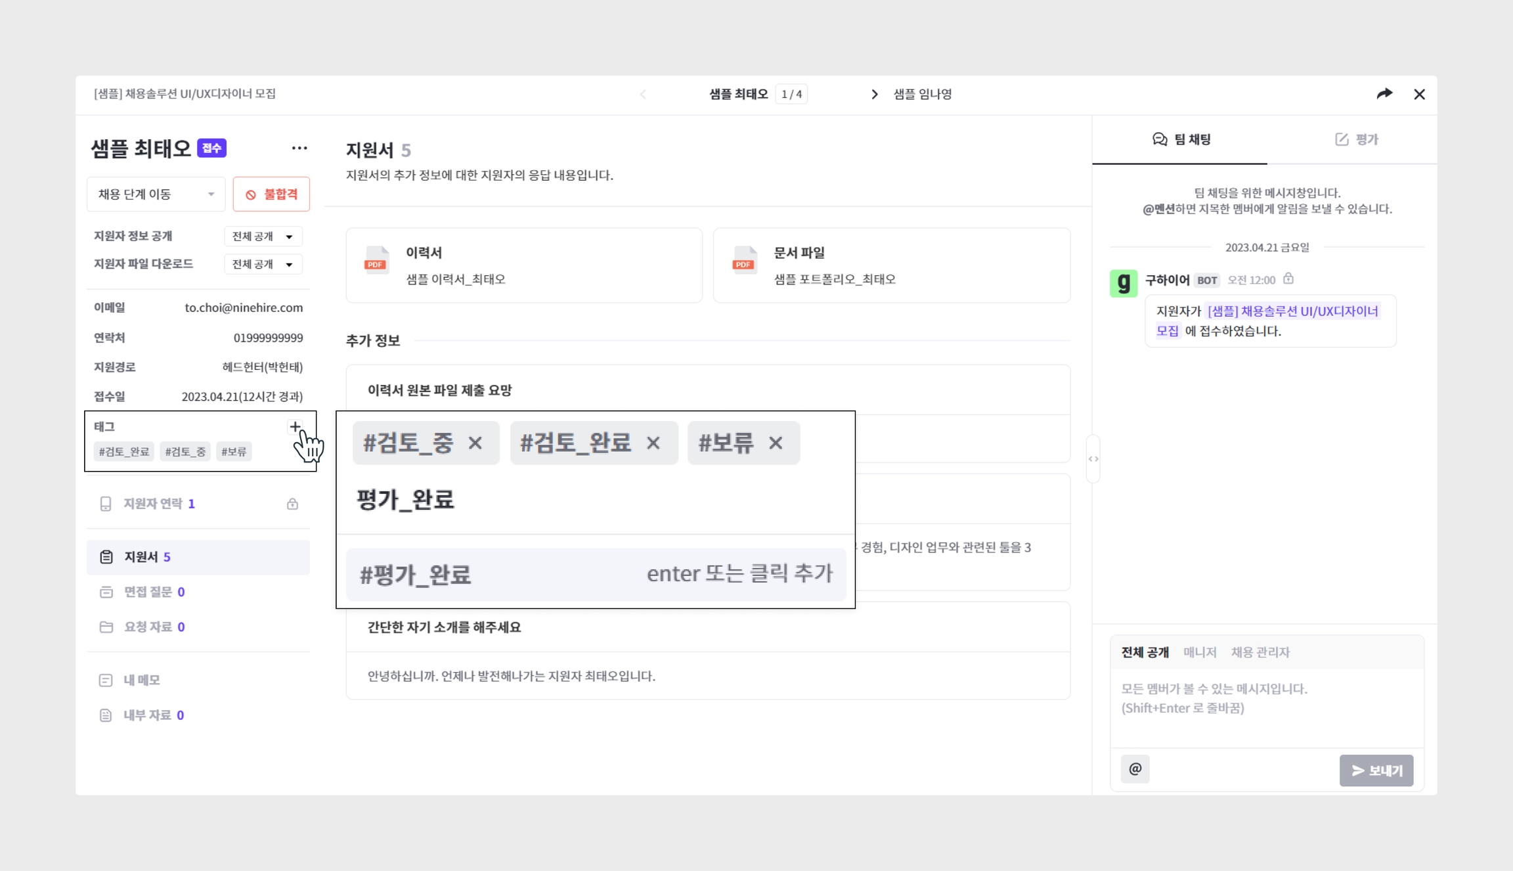
Task: Open the three-dot more options menu
Action: coord(299,148)
